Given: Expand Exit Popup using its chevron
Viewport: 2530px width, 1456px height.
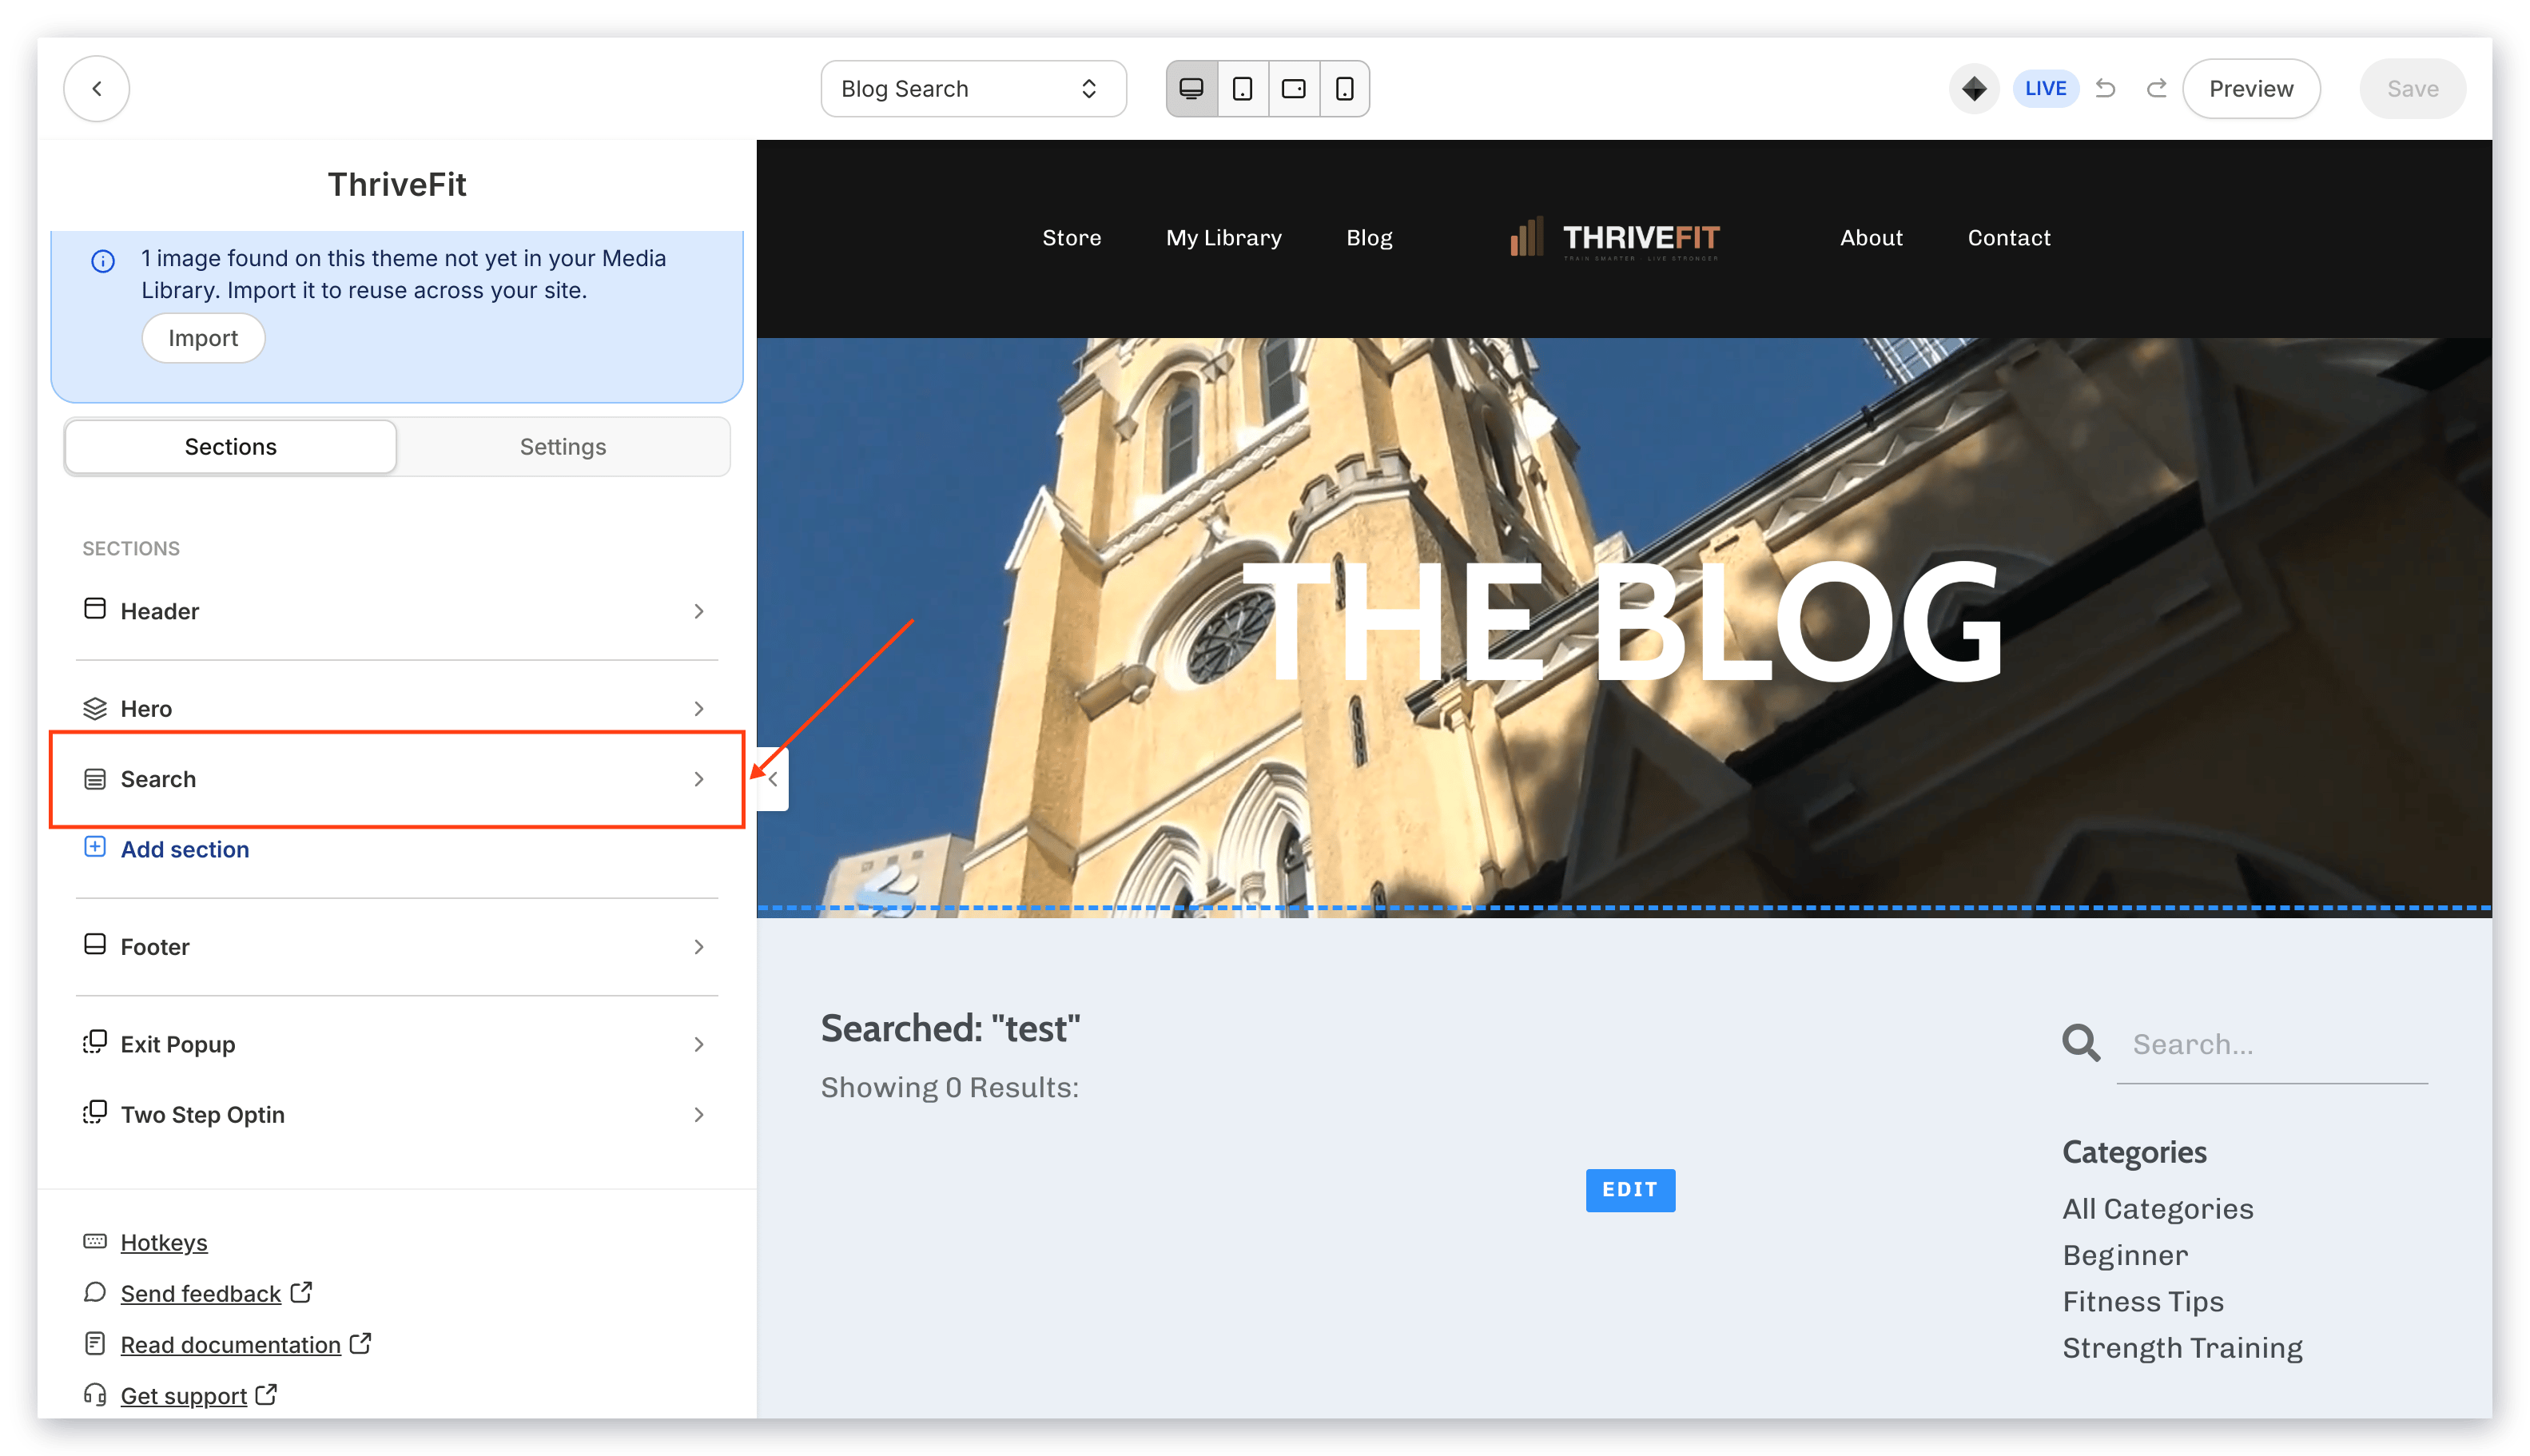Looking at the screenshot, I should pyautogui.click(x=698, y=1043).
